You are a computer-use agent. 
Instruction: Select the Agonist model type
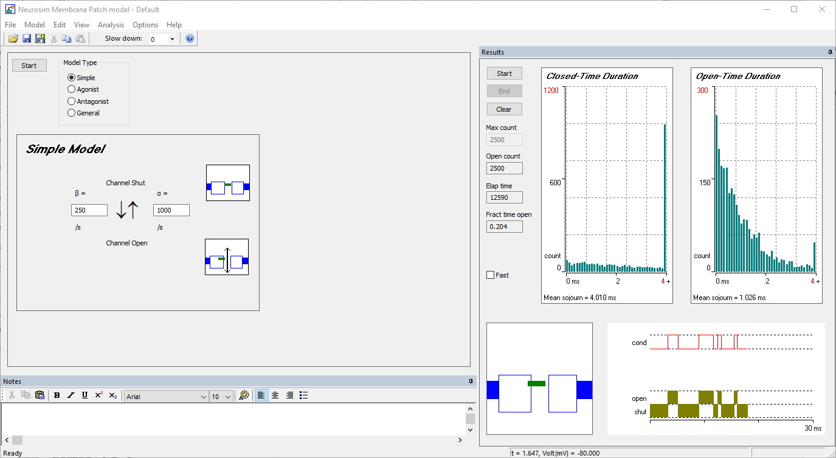tap(72, 89)
